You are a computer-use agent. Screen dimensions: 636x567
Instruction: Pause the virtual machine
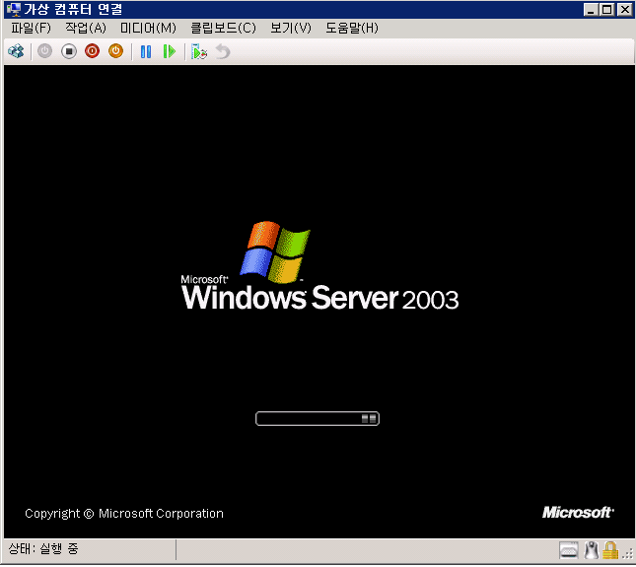(146, 51)
